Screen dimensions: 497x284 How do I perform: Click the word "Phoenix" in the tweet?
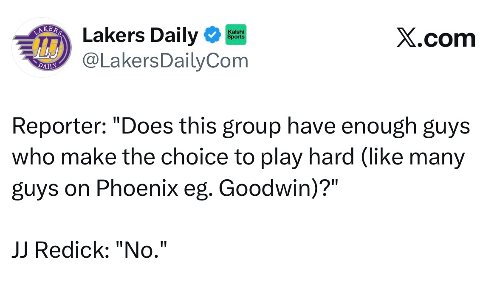pos(137,189)
